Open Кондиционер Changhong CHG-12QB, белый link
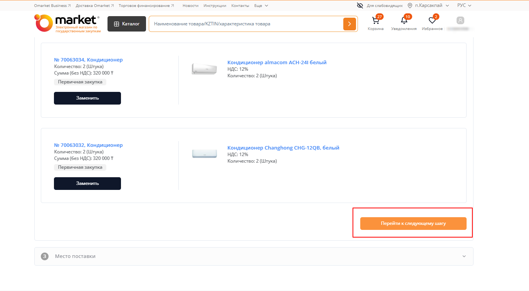The image size is (529, 291). (x=283, y=148)
